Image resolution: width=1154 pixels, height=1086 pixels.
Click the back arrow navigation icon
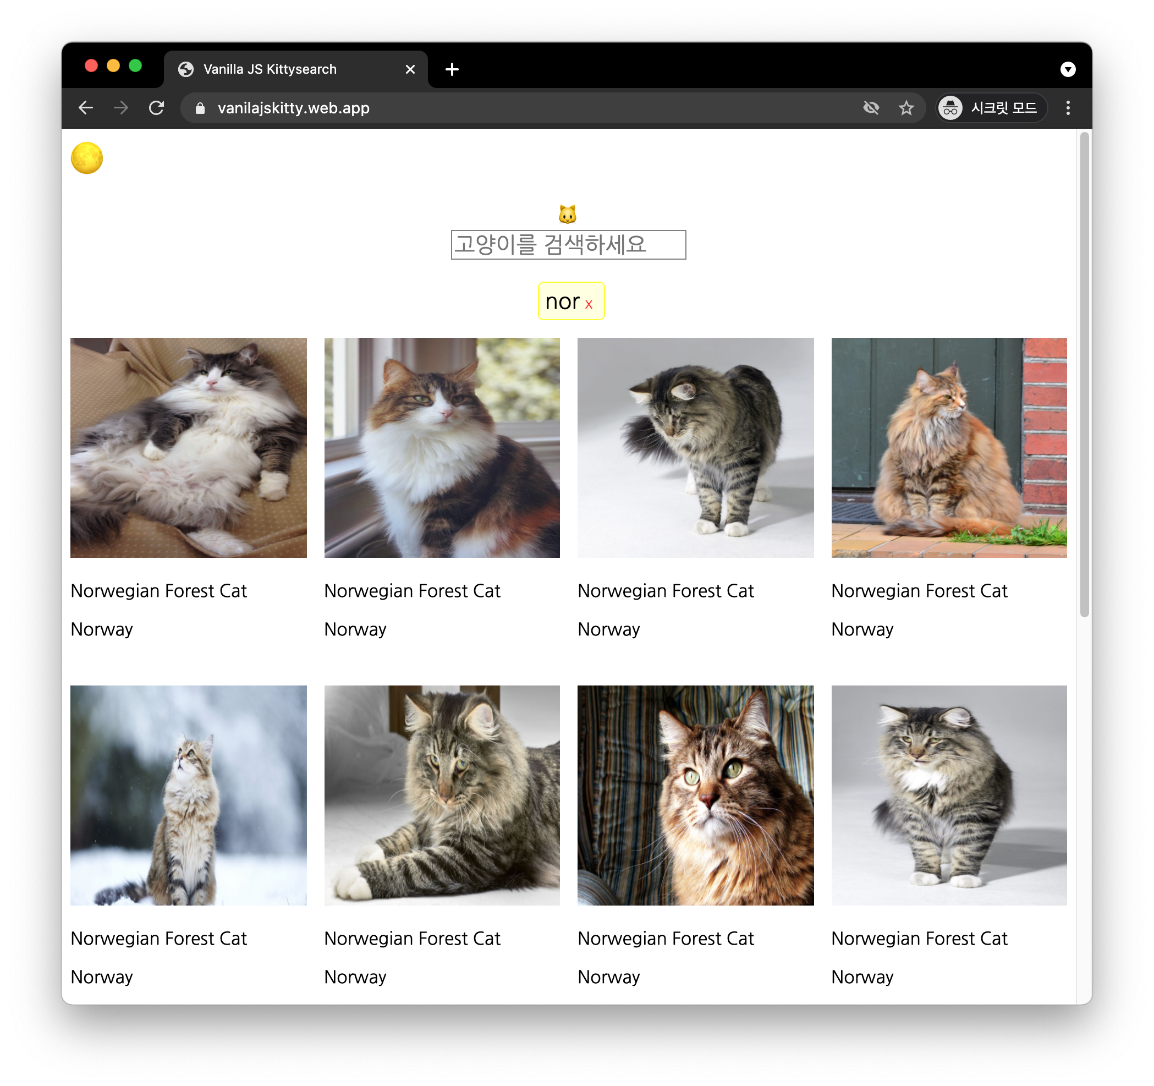[87, 108]
